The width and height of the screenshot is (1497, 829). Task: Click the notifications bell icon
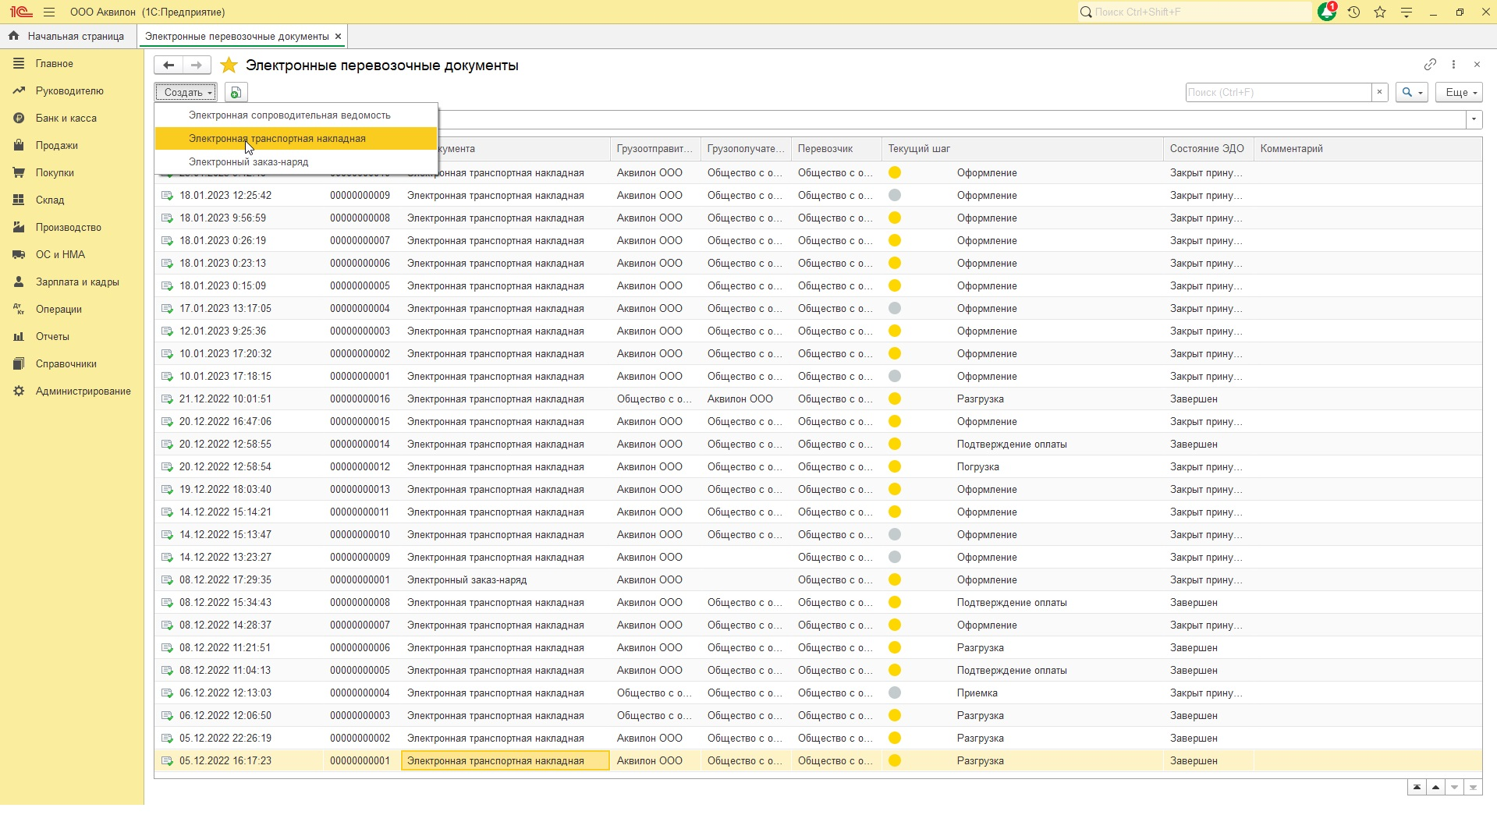tap(1326, 12)
